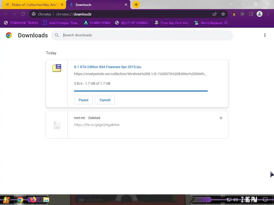
Task: Click the Chrome logo beside Downloads title
Action: click(9, 35)
